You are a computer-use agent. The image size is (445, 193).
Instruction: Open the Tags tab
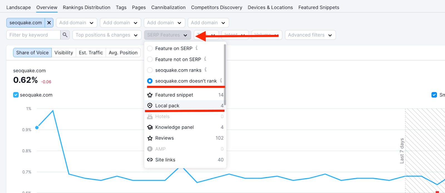[121, 7]
